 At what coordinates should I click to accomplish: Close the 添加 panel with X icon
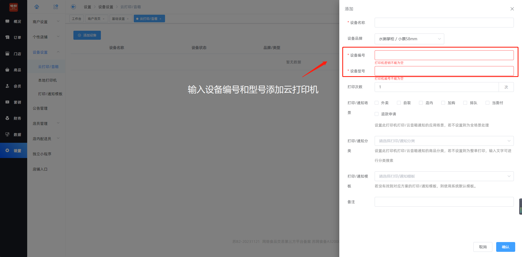pyautogui.click(x=512, y=9)
